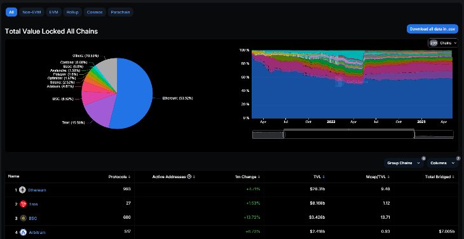Expand the Group Chains dropdown
The image size is (464, 239).
pos(404,163)
